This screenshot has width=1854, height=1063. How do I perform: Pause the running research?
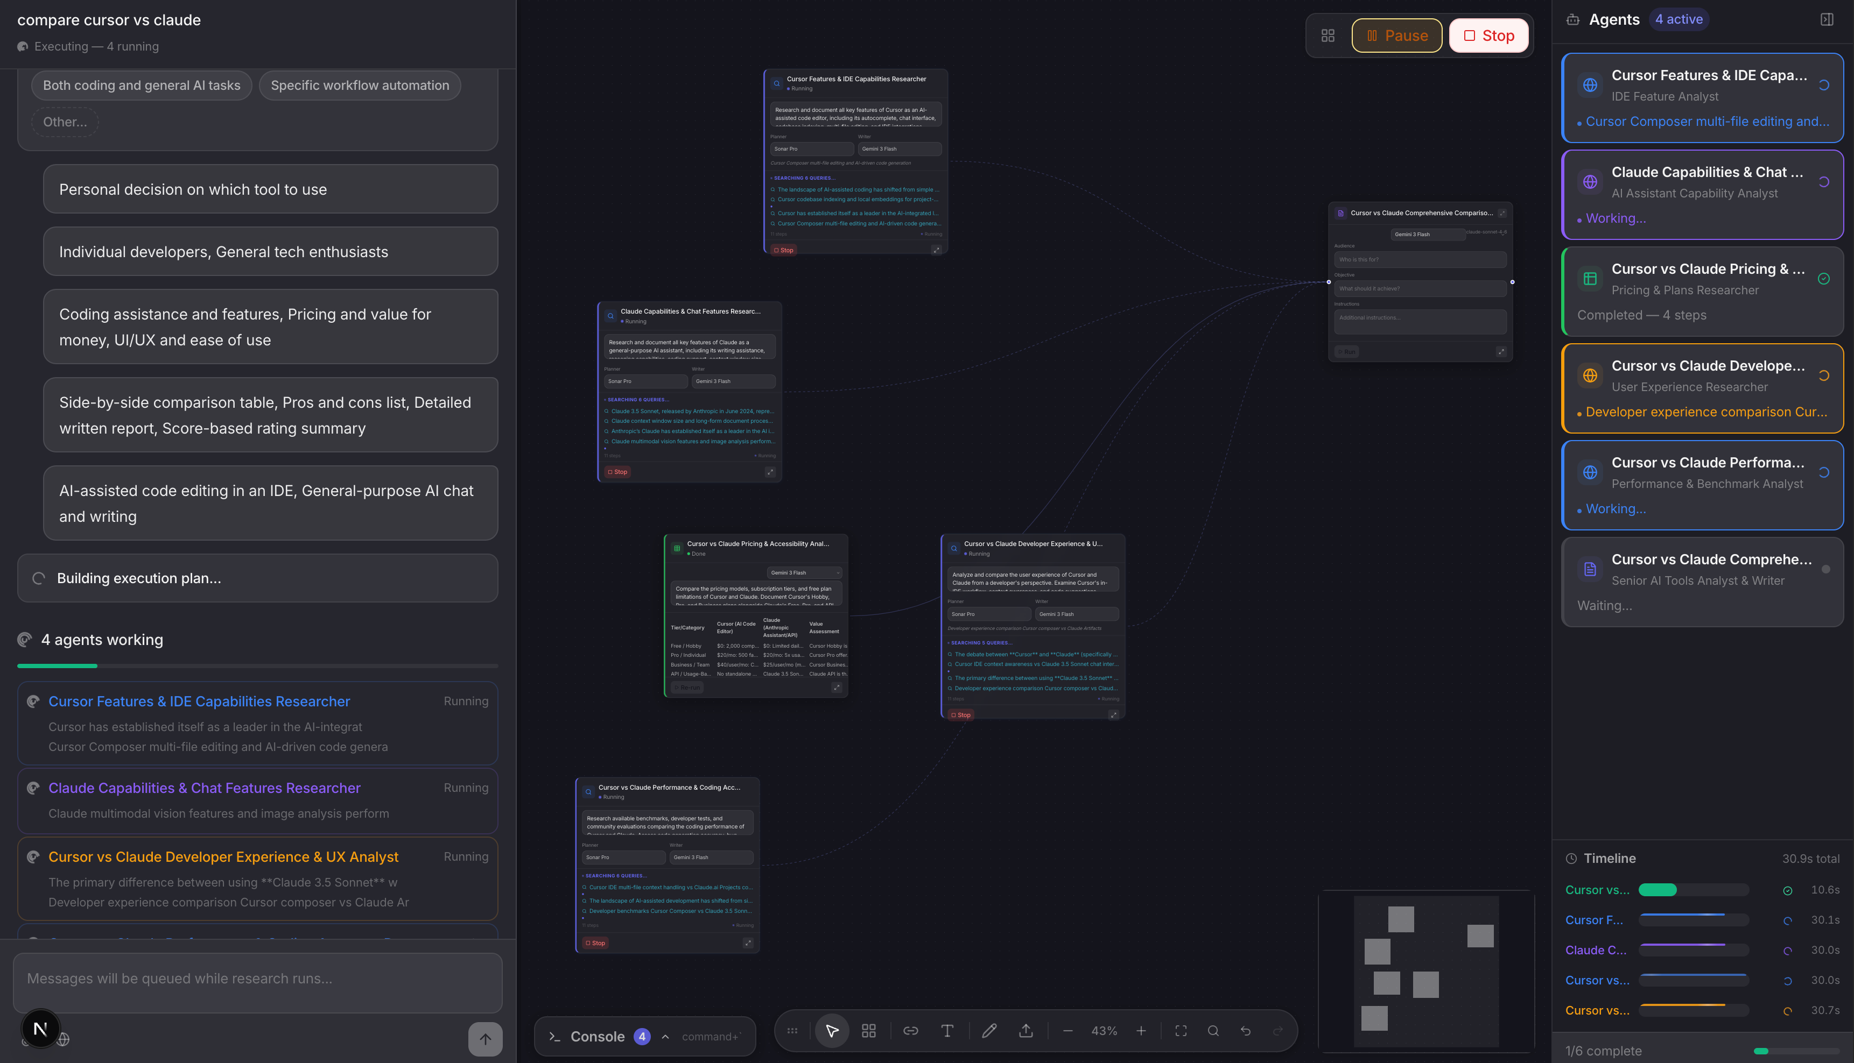point(1396,36)
